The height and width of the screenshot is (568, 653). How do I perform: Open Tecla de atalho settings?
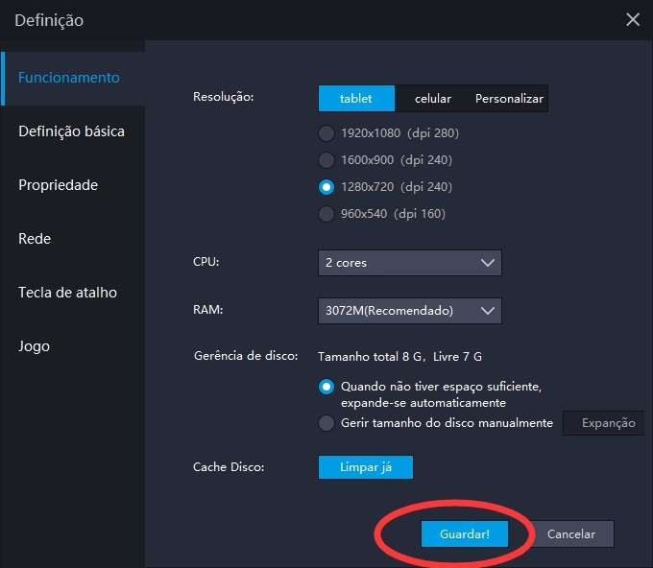pos(67,293)
